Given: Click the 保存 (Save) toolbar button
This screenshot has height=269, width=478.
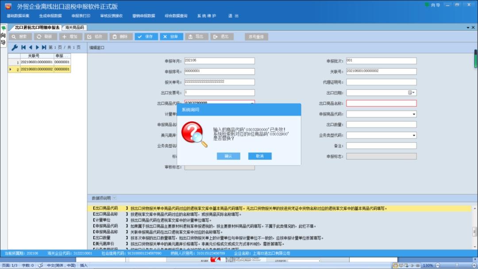Looking at the screenshot, I should pyautogui.click(x=146, y=37).
